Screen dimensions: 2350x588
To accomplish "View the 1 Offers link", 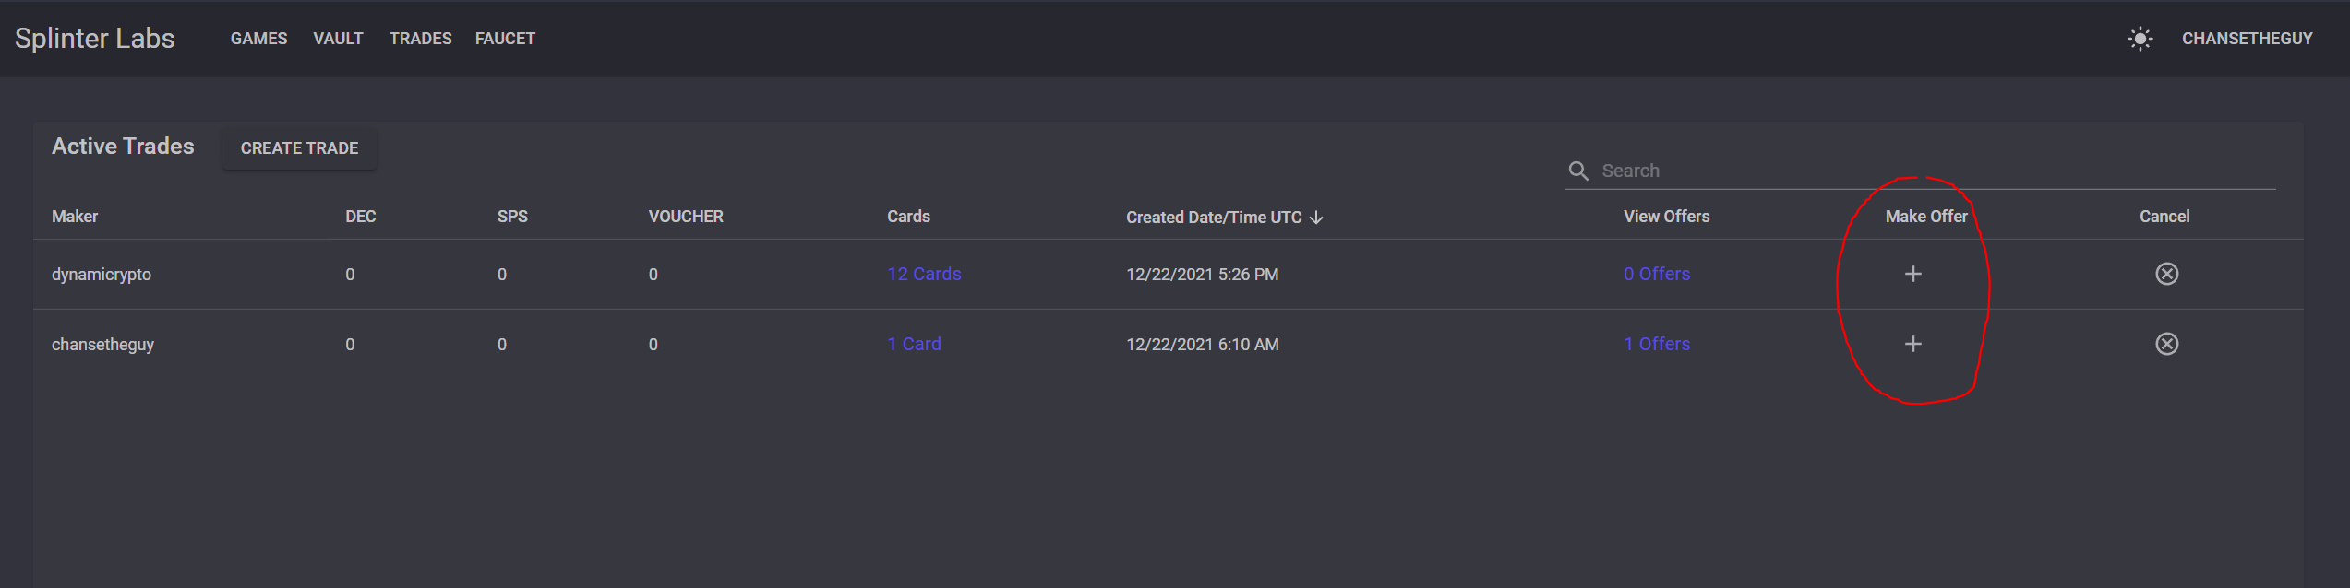I will coord(1657,344).
